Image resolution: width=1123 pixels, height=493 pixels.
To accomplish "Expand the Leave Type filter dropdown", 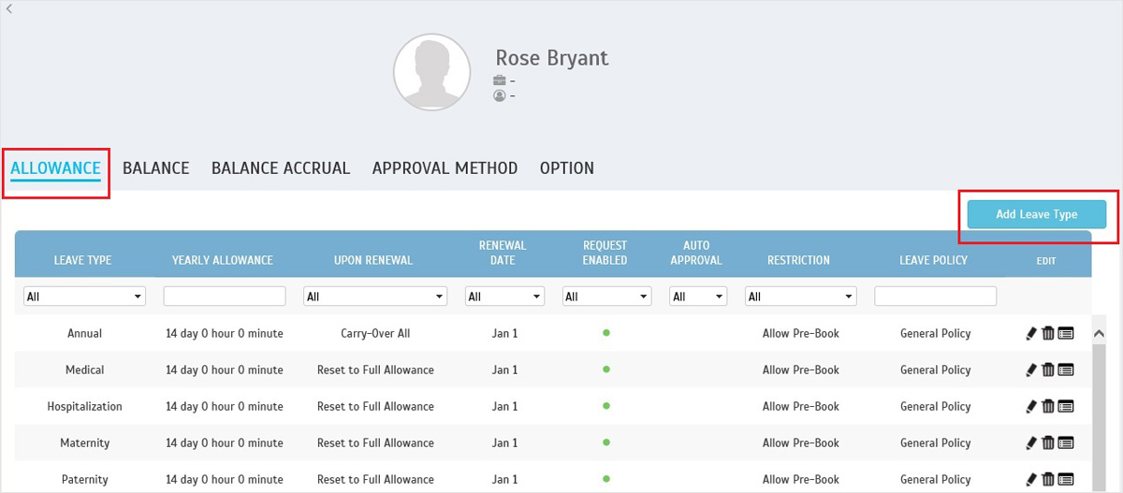I will (84, 297).
